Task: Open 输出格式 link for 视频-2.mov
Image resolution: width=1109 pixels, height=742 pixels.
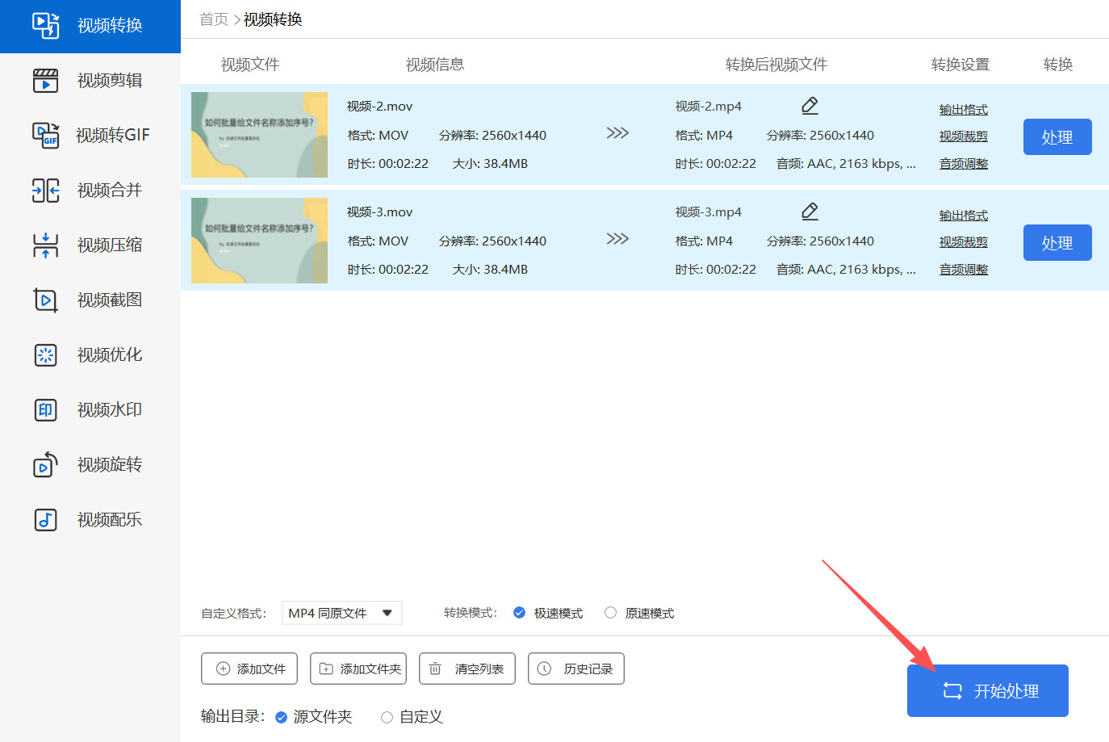Action: click(964, 110)
